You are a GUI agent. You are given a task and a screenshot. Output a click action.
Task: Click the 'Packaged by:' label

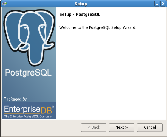pyautogui.click(x=16, y=99)
